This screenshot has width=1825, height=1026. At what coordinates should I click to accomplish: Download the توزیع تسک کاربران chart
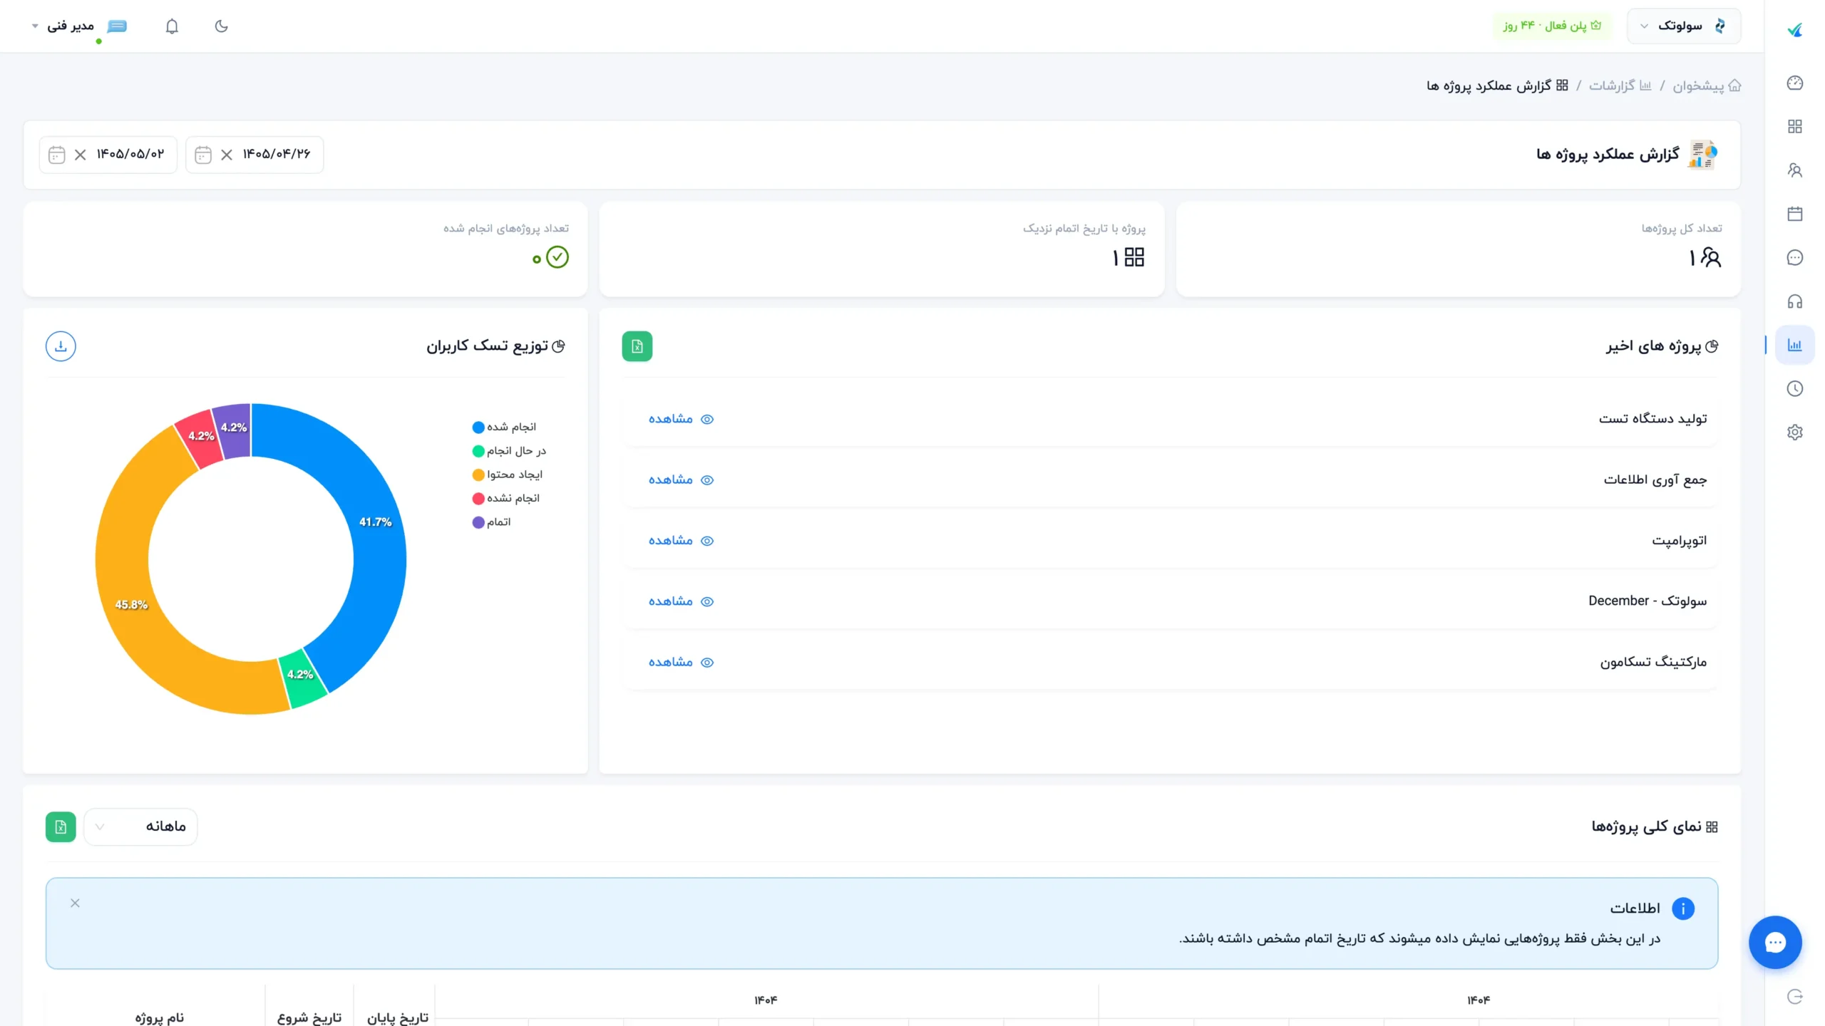(61, 346)
